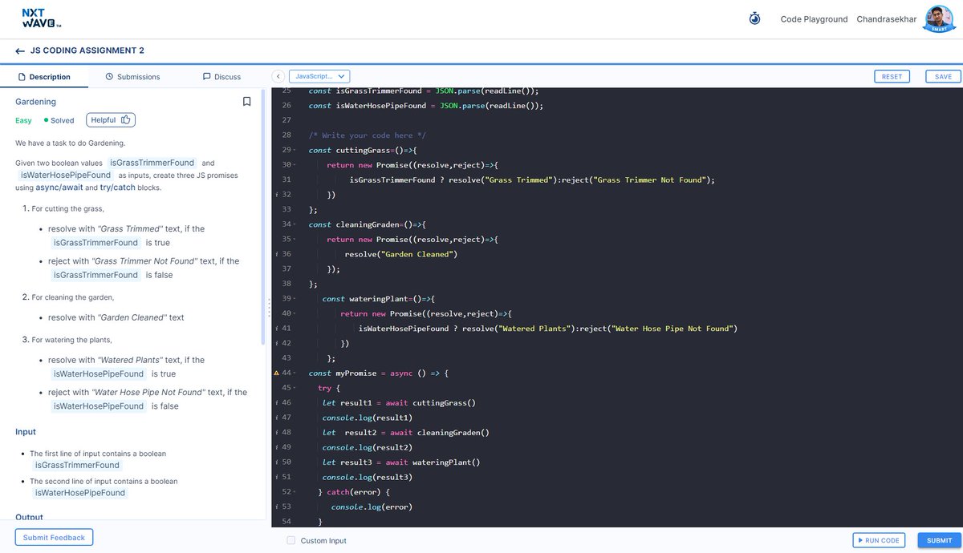Click the Gardening question title

coord(35,102)
